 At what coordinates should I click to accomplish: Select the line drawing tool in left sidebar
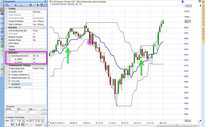coord(2,61)
